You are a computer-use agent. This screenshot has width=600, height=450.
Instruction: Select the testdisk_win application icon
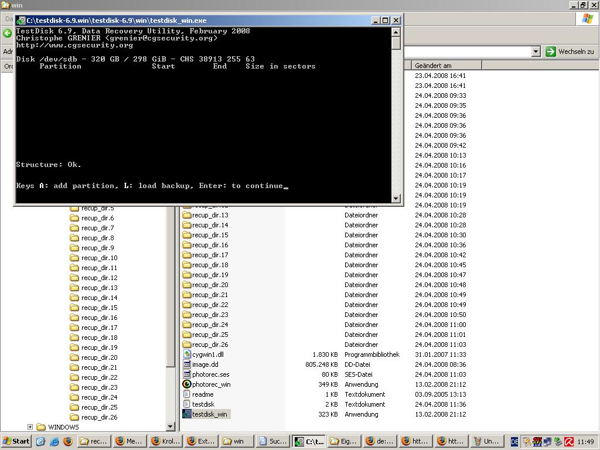coord(187,414)
